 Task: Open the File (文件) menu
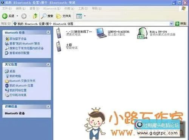tap(7, 8)
